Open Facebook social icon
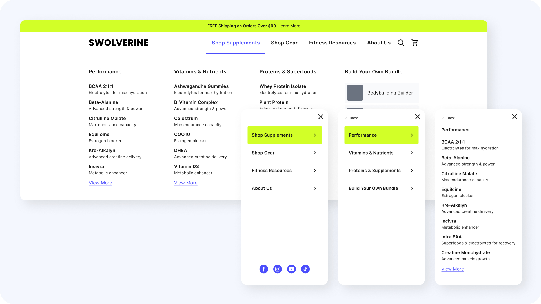Screen dimensions: 541x304 (x=264, y=269)
